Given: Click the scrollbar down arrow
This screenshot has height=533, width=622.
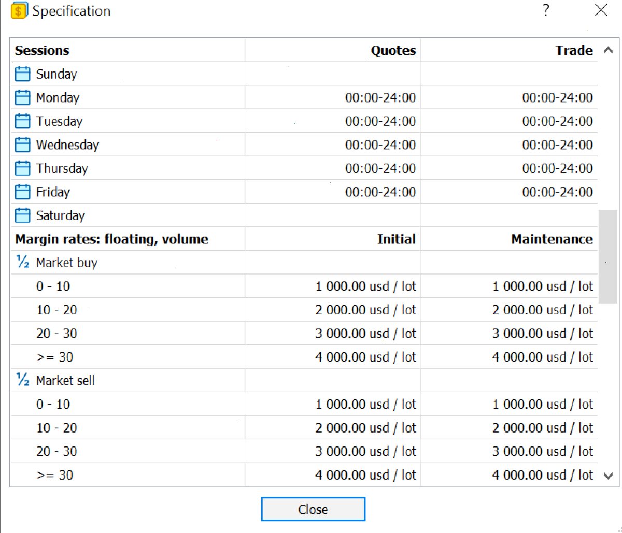Looking at the screenshot, I should pyautogui.click(x=609, y=476).
